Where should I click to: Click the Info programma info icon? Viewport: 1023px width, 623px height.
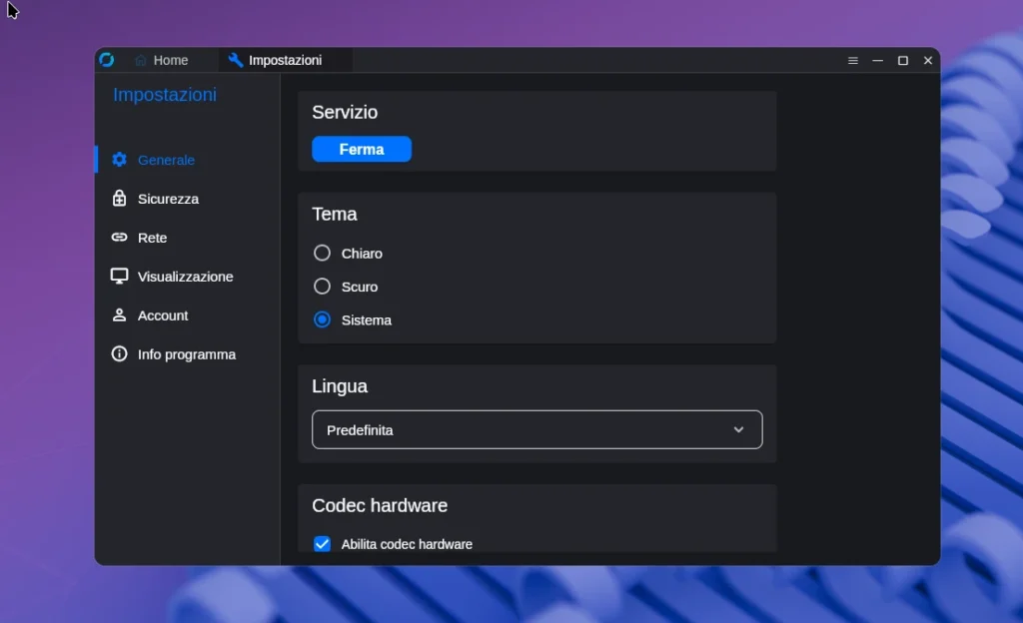119,353
